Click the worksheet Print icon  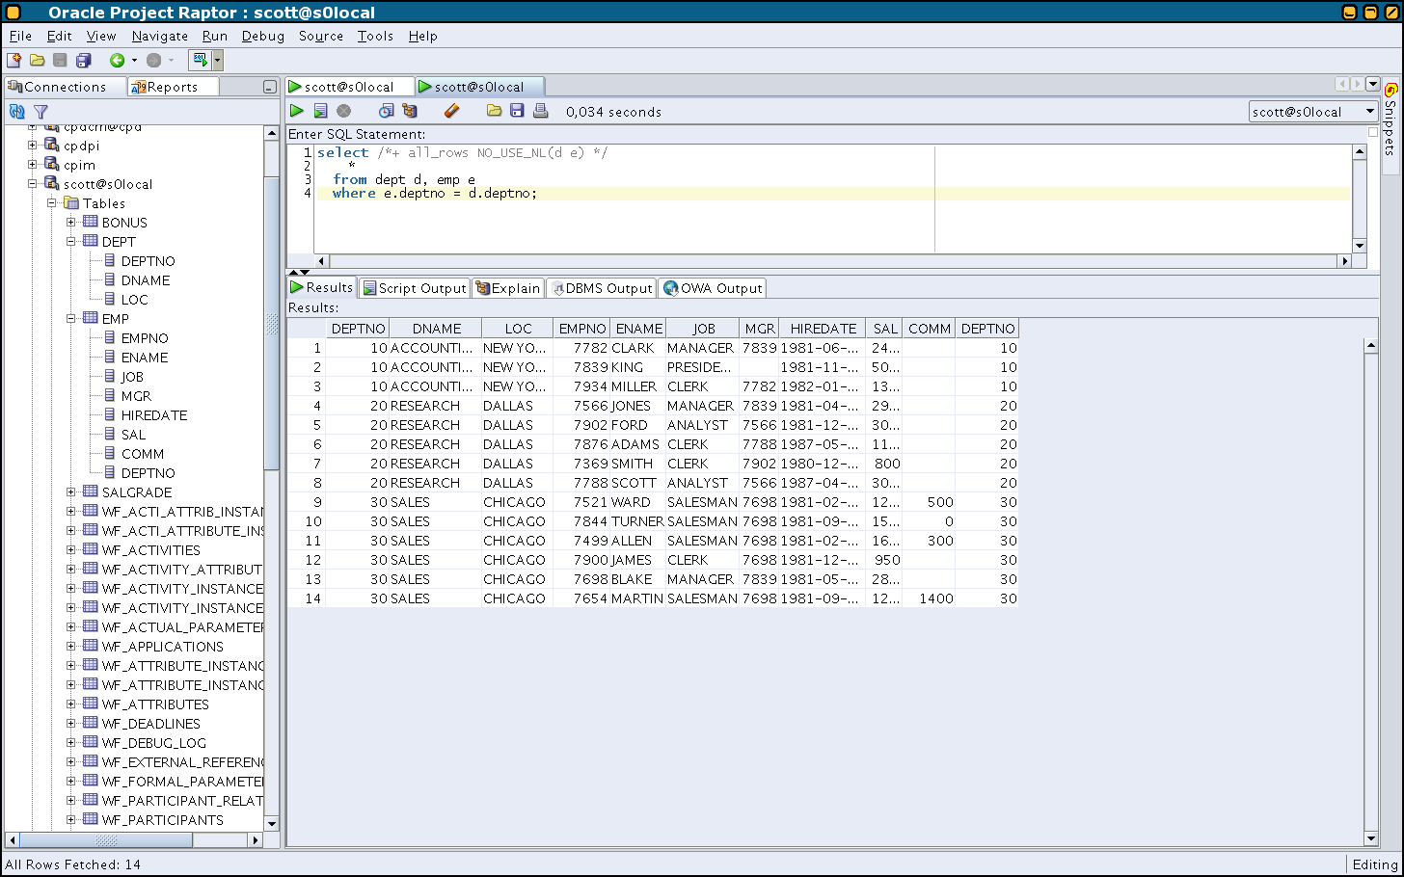541,111
